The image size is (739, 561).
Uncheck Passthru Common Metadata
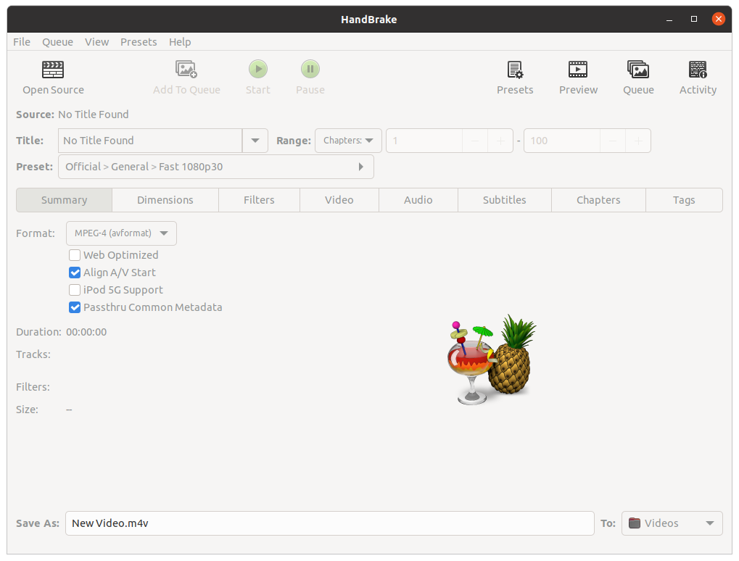tap(75, 307)
